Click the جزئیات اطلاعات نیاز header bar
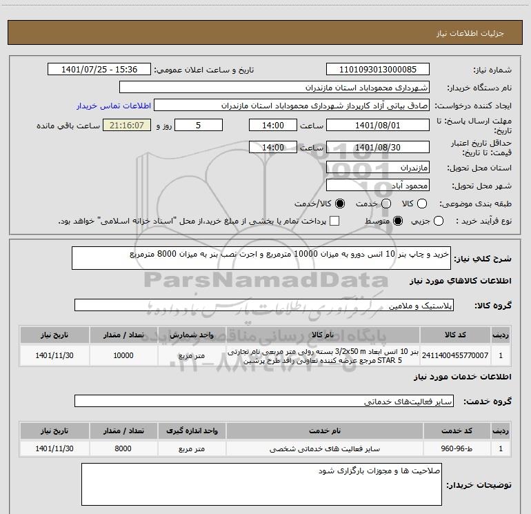Viewport: 531px width, 514px height. pos(265,32)
